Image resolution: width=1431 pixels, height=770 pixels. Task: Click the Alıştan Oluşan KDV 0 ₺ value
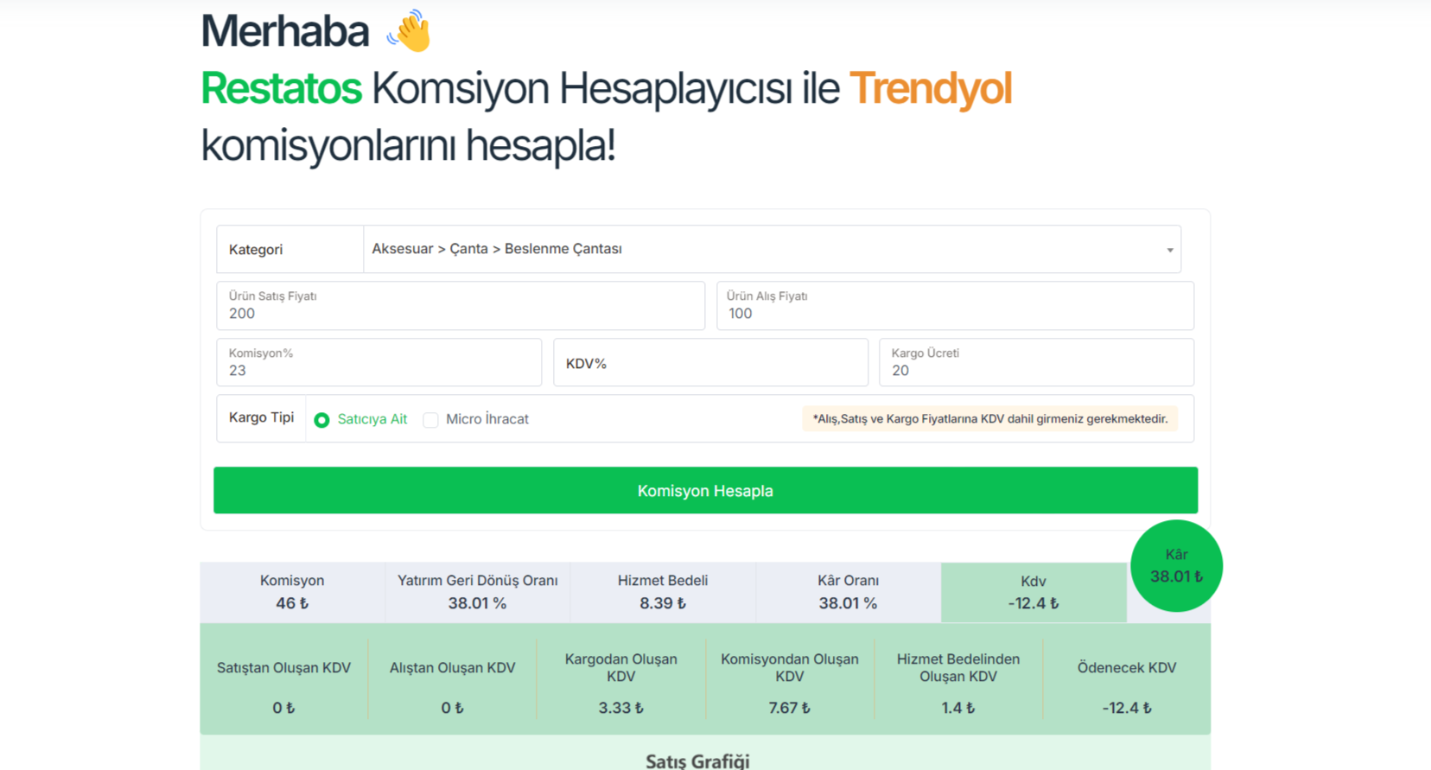(x=452, y=708)
